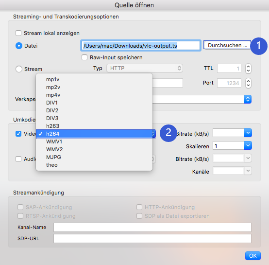Choose MJPG from the codec menu
Viewport: 269px width, 265px height.
click(94, 157)
